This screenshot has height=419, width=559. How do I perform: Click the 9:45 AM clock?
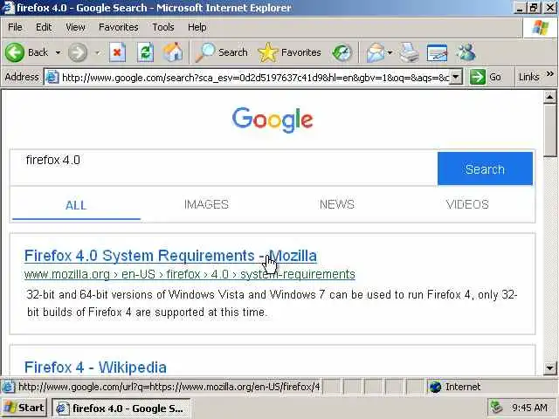coord(529,408)
